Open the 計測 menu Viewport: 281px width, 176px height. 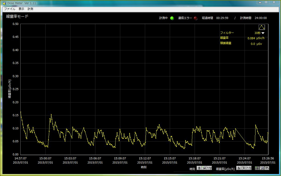[x=30, y=9]
